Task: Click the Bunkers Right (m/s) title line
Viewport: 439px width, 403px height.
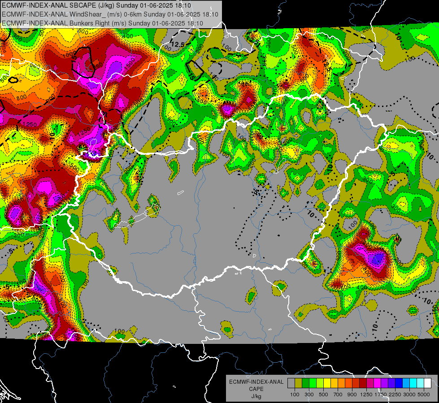Action: coord(102,23)
